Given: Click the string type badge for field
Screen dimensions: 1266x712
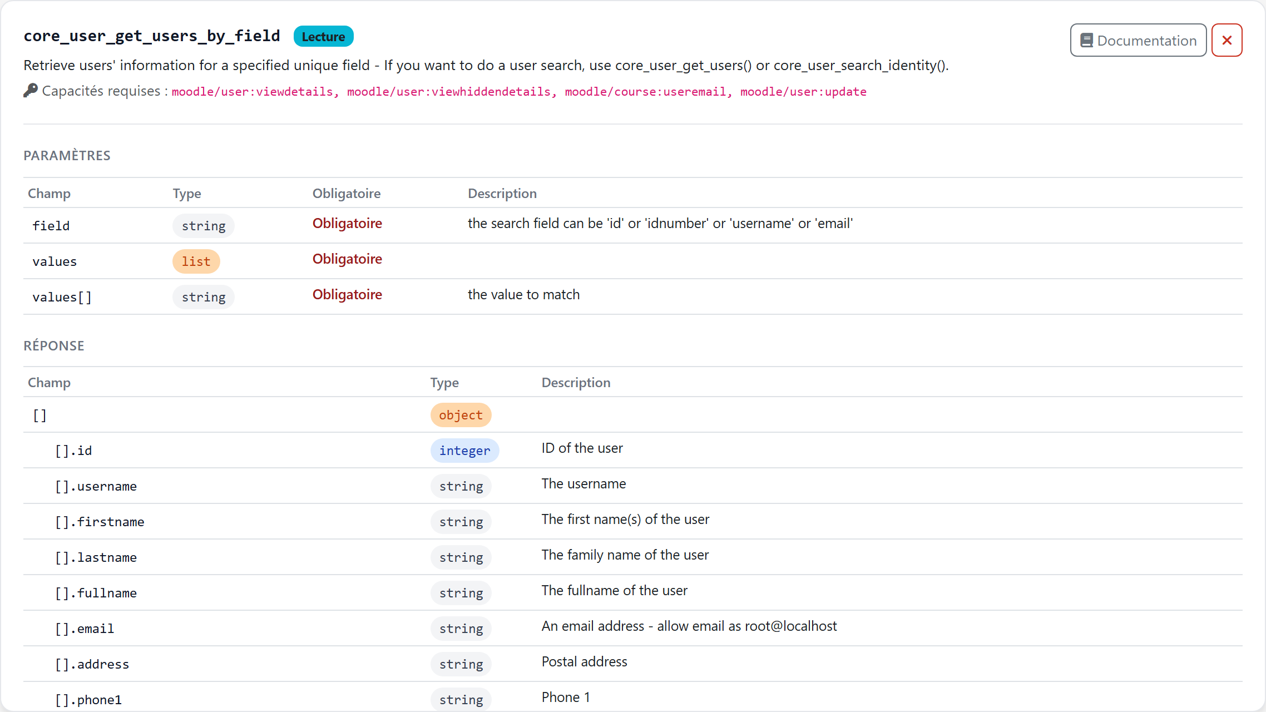Looking at the screenshot, I should [204, 226].
